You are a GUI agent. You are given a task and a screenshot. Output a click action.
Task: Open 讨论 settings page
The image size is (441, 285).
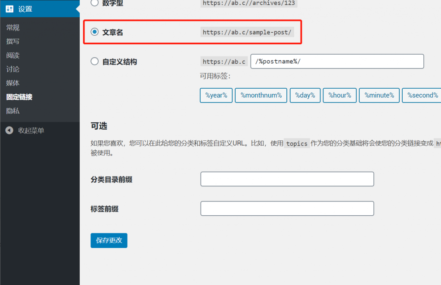pyautogui.click(x=13, y=69)
